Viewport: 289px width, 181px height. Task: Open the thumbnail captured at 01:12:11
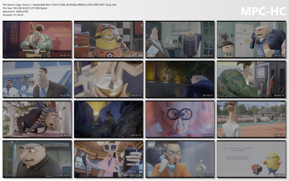[37, 159]
